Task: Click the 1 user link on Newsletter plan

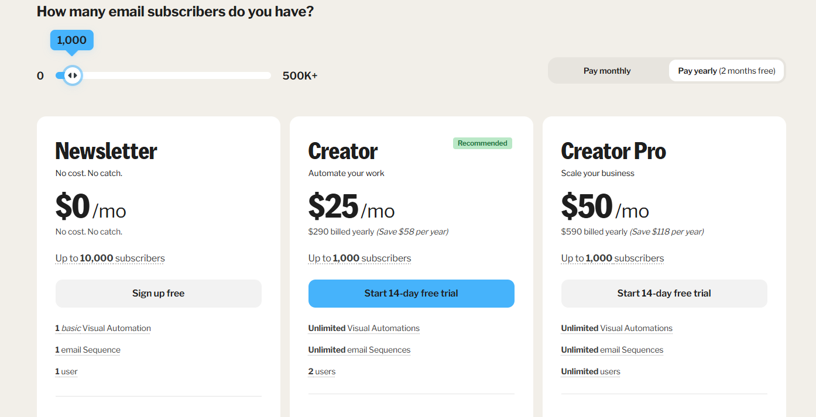Action: (66, 371)
